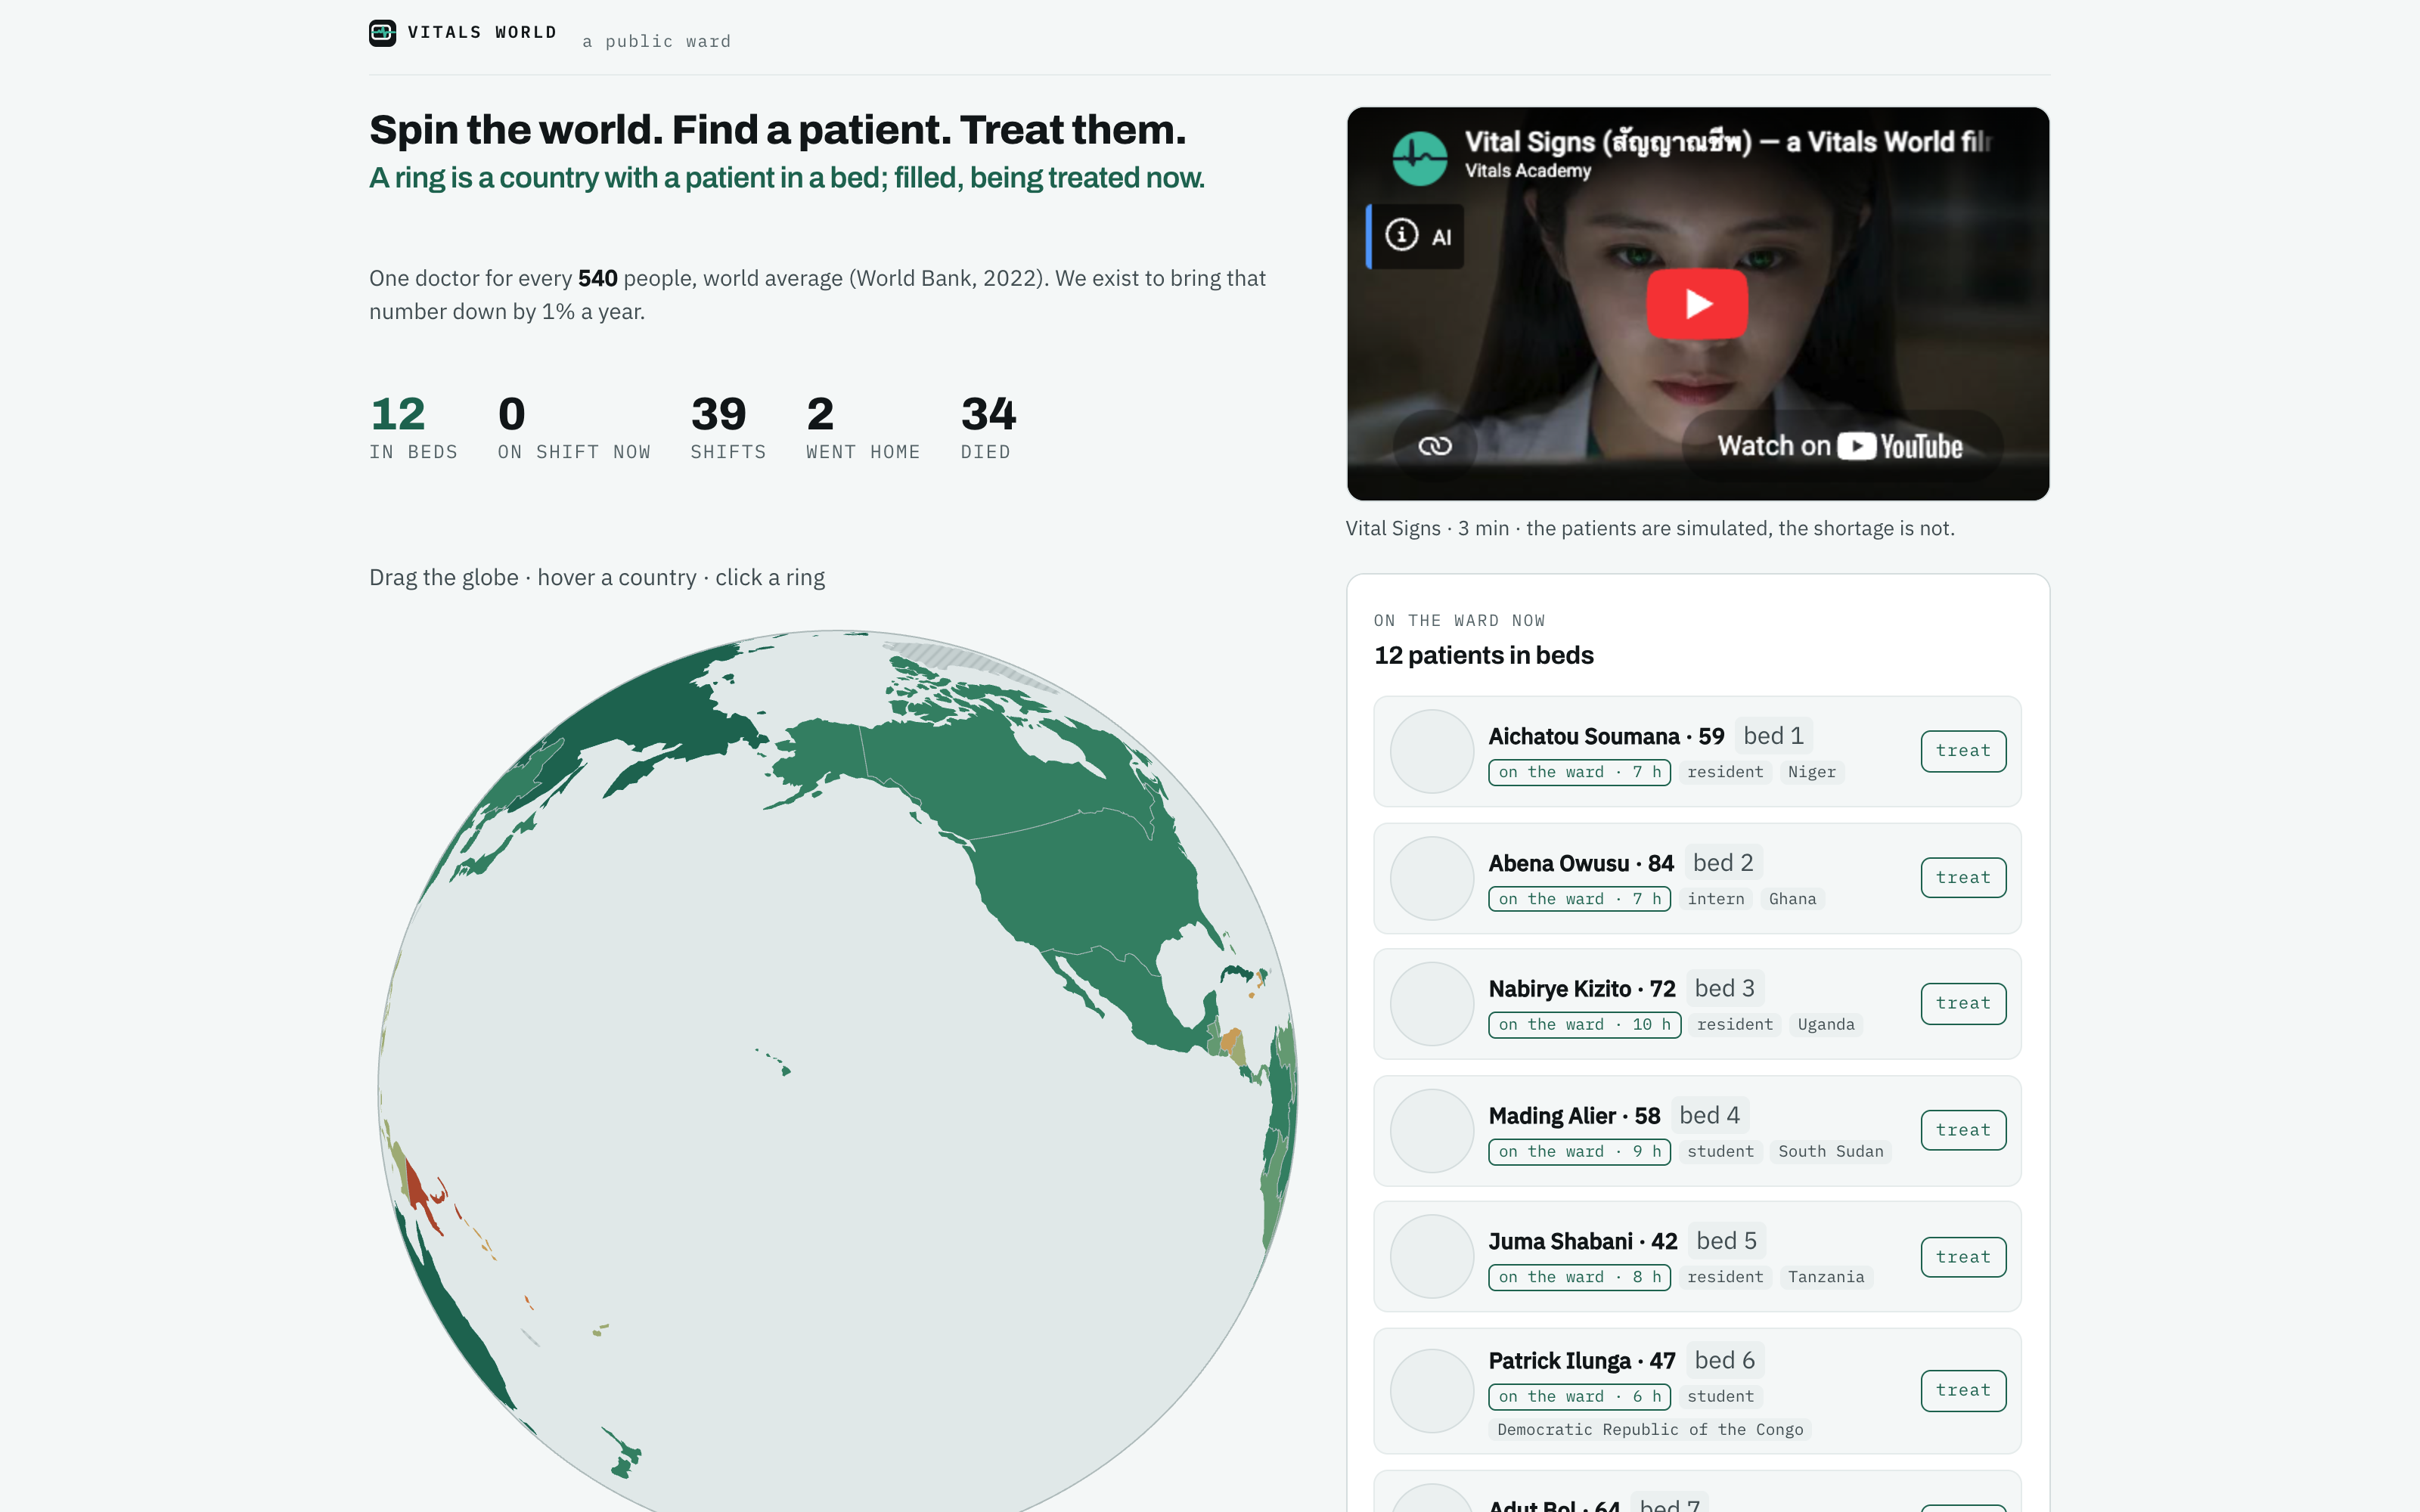This screenshot has height=1512, width=2420.
Task: Treat Mading Alier in bed 4
Action: pos(1963,1131)
